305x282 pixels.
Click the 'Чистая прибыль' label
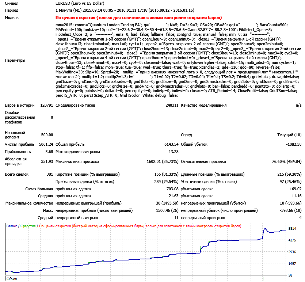coord(19,145)
